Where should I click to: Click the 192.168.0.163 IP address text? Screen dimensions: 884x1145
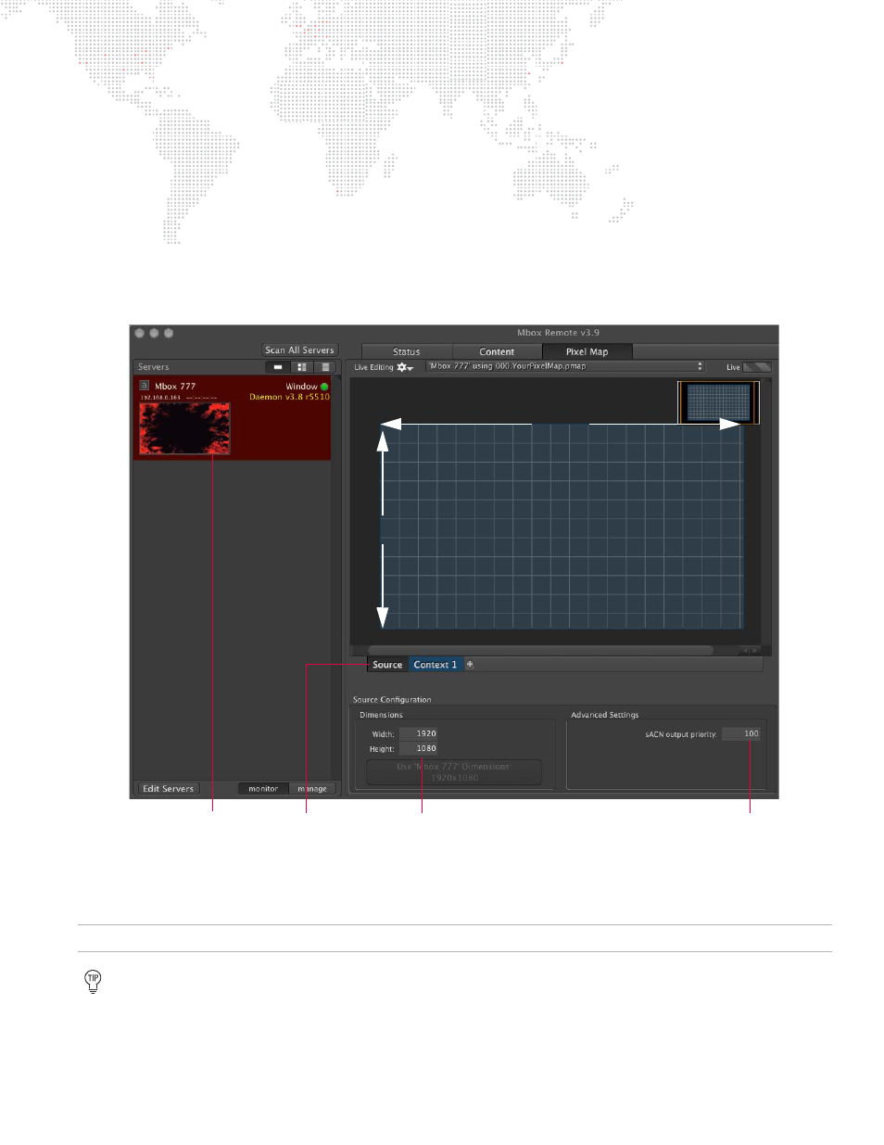tap(160, 398)
